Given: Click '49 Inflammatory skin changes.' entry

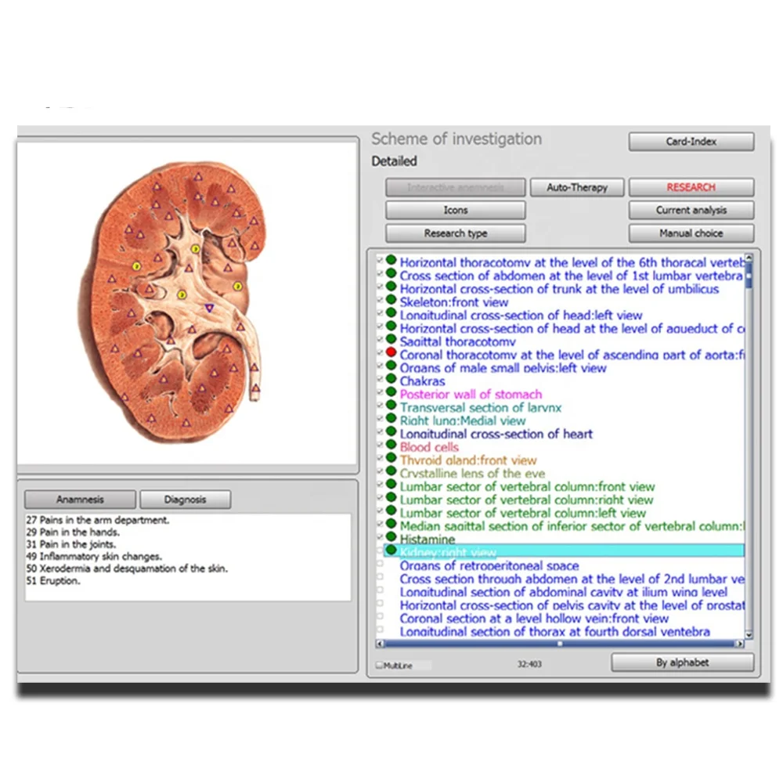Looking at the screenshot, I should point(94,556).
